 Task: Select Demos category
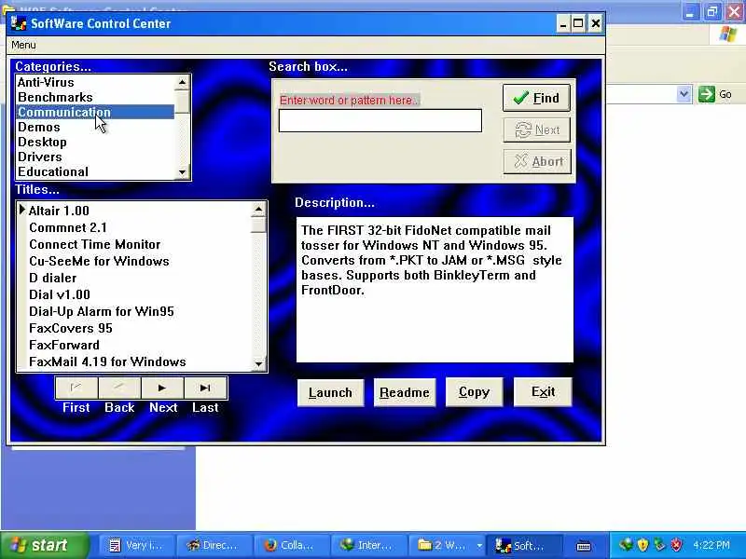coord(95,127)
